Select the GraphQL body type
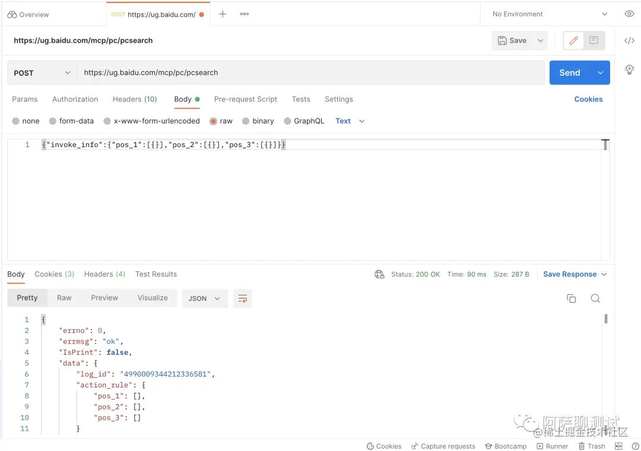641x451 pixels. pyautogui.click(x=304, y=121)
